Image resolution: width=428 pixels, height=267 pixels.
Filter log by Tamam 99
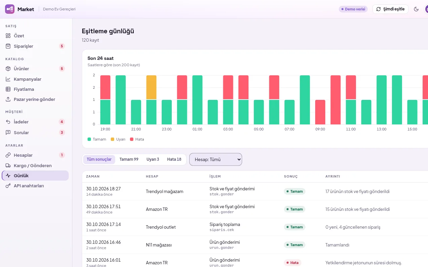129,159
